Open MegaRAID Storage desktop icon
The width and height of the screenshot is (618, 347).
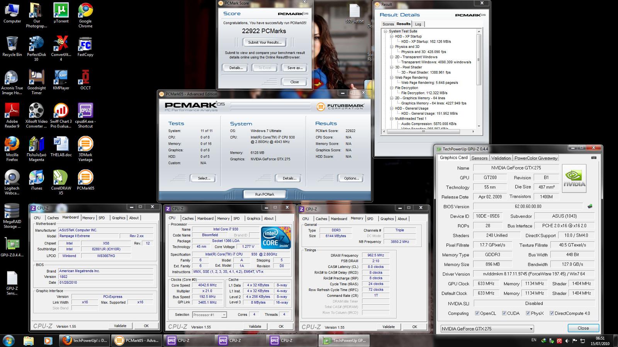[x=12, y=216]
